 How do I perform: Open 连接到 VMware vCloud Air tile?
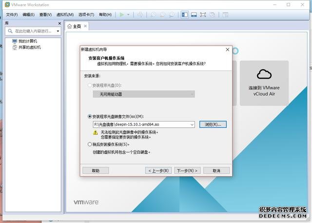(264, 83)
